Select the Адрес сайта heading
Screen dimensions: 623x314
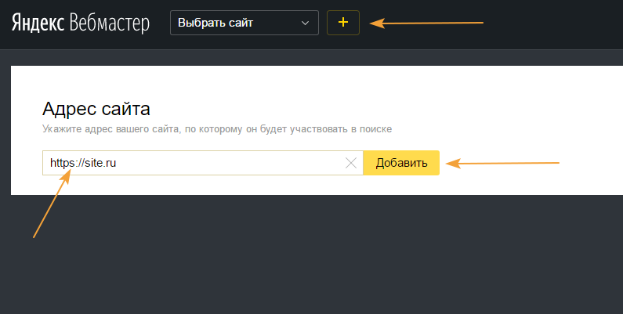[96, 109]
